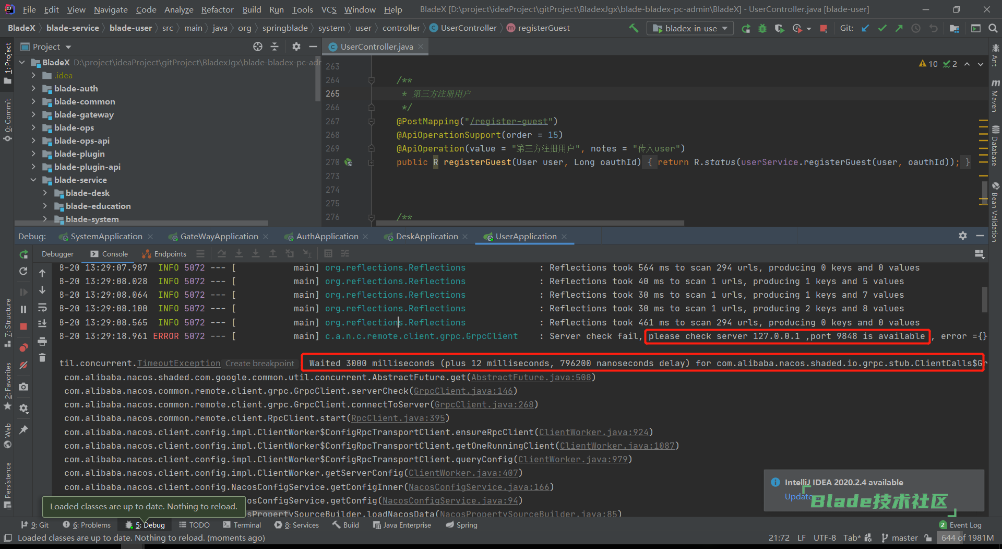Click the pin tab icon in Debug sidebar
Screen dimensions: 1002x549
pyautogui.click(x=23, y=429)
